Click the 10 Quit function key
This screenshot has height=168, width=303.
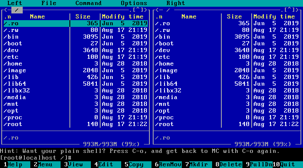coord(287,164)
